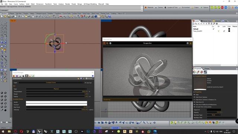This screenshot has height=134, width=238.
Task: Open the Presets dropdown in Scene Manager
Action: coord(89,79)
